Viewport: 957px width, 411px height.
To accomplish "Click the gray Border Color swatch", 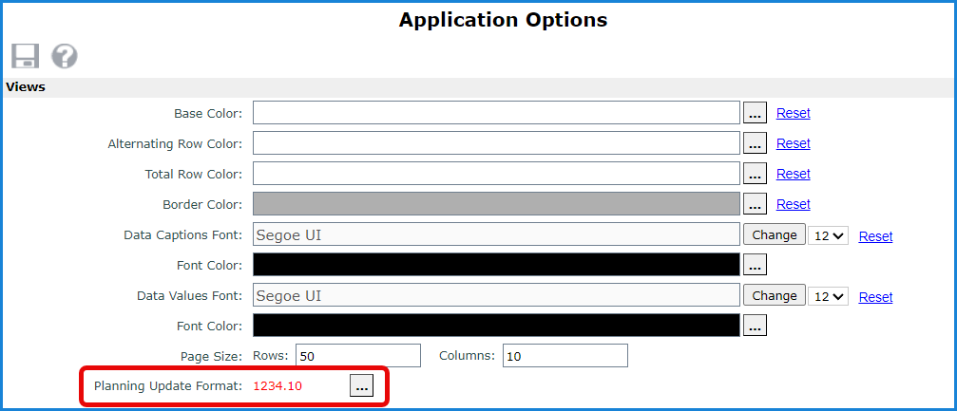I will click(x=495, y=204).
